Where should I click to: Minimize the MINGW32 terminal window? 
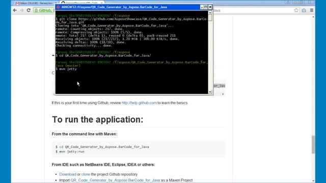point(202,7)
